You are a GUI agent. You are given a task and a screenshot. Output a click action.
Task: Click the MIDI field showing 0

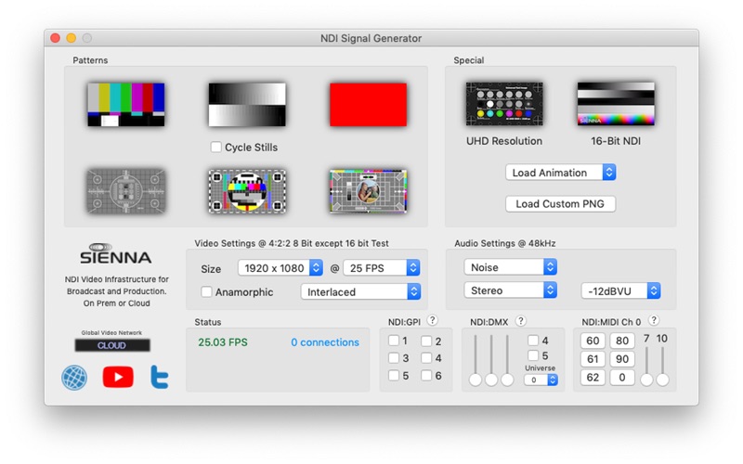(622, 378)
